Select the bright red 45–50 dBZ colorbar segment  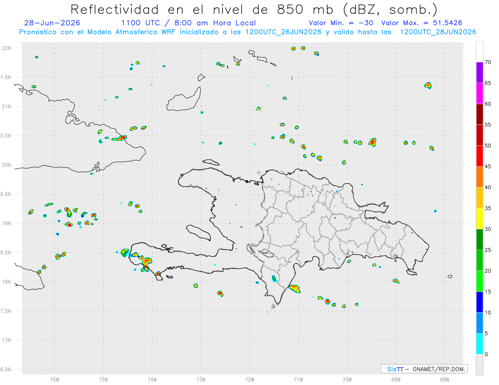[479, 156]
